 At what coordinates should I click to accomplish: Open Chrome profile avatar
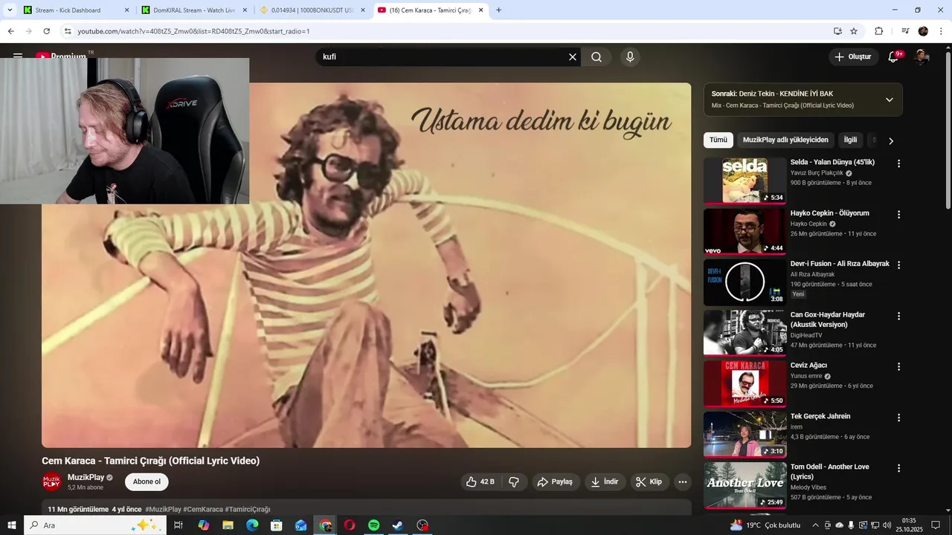pos(923,31)
